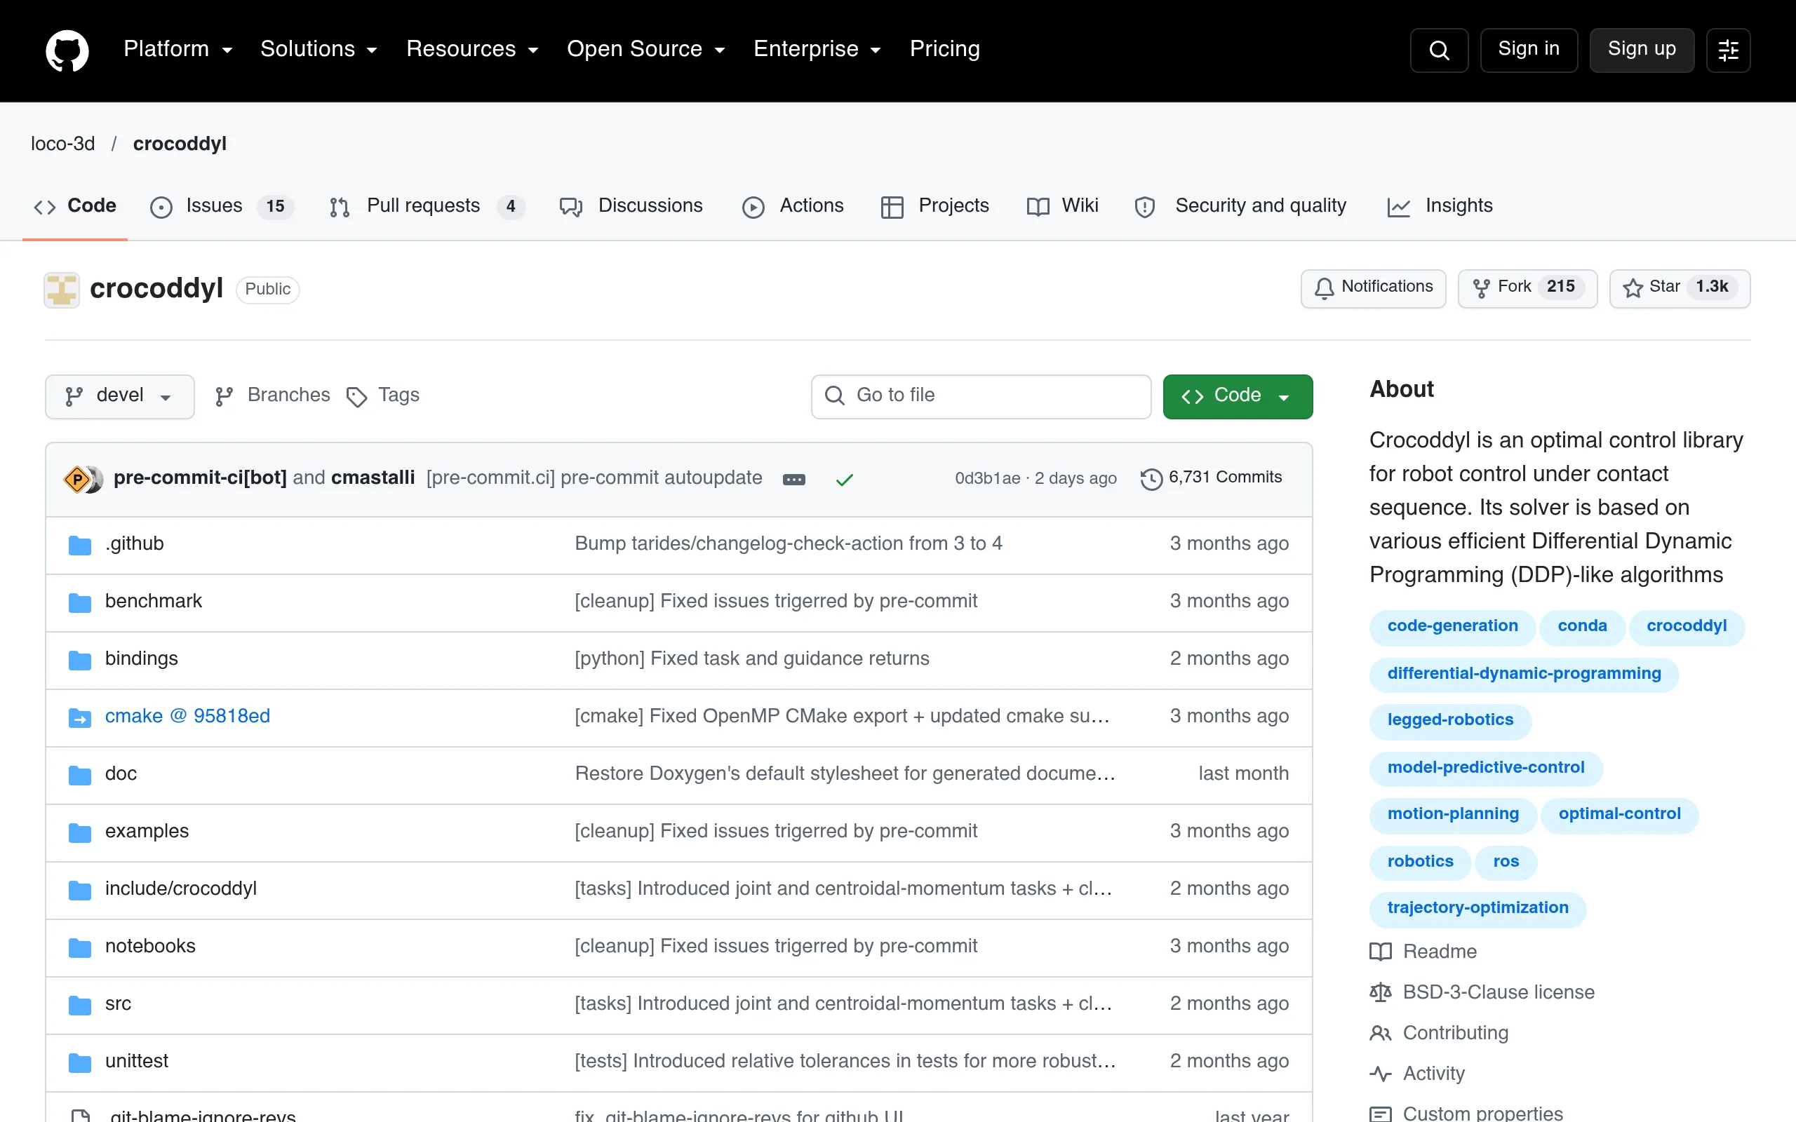Open the search magnifier button

(x=1438, y=50)
